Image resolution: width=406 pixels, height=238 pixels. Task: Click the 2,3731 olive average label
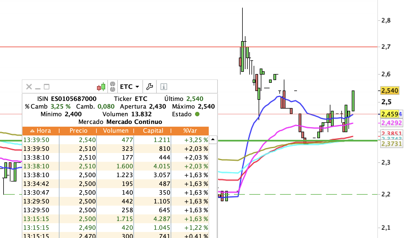[x=391, y=144]
